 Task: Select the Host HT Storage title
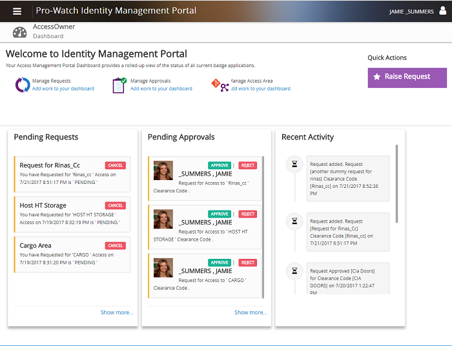click(x=43, y=205)
